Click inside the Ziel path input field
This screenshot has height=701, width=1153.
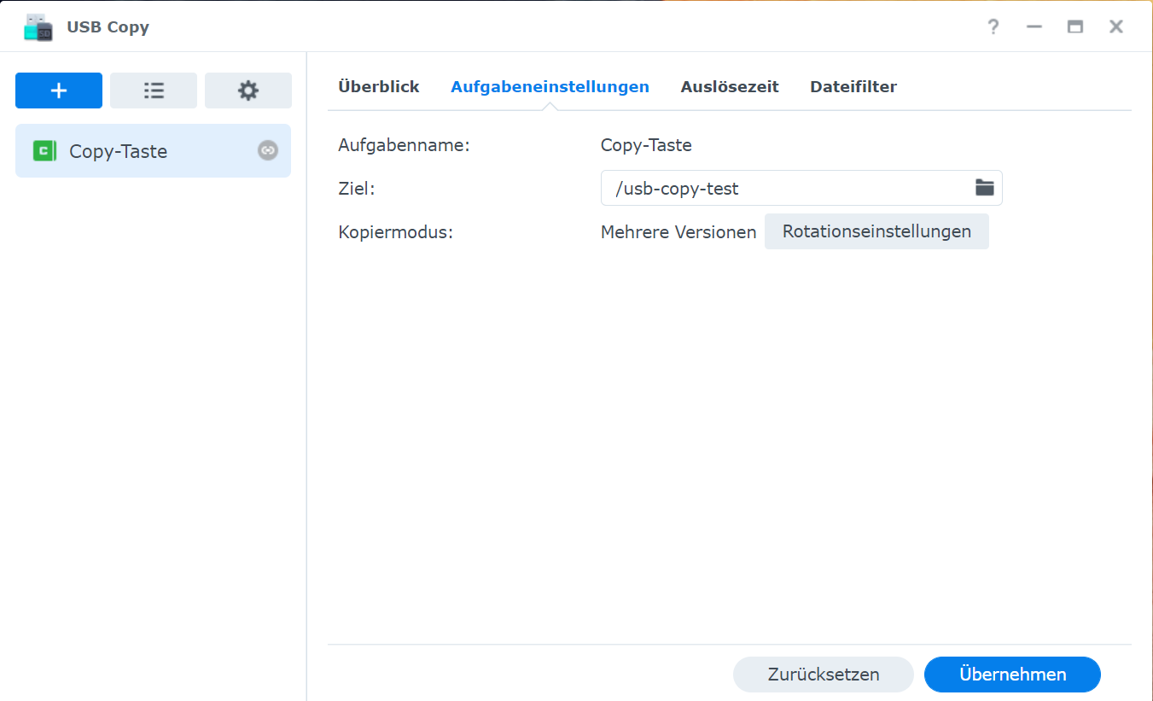768,188
